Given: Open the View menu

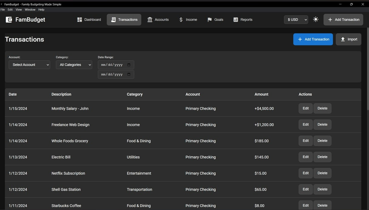Looking at the screenshot, I should (x=19, y=9).
